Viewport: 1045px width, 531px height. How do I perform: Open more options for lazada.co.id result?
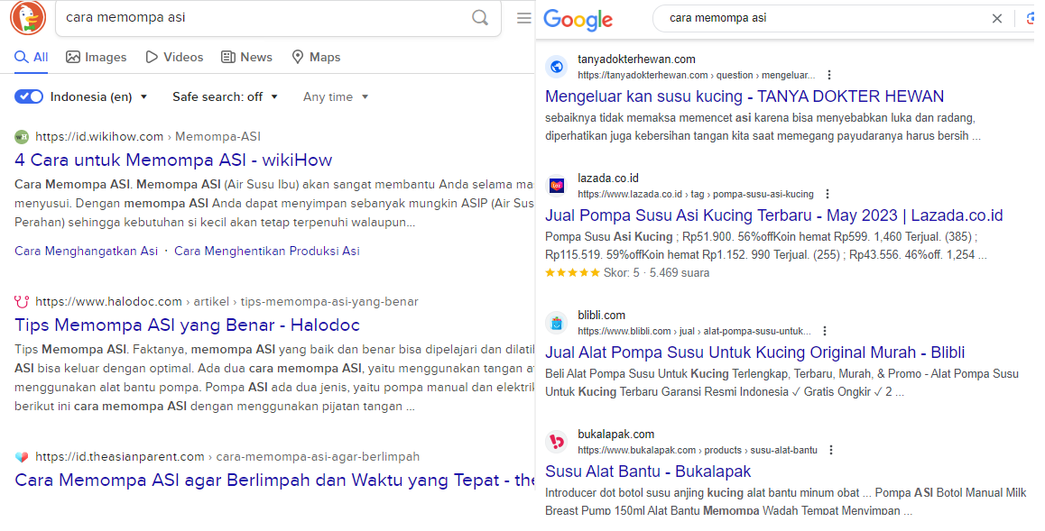828,195
